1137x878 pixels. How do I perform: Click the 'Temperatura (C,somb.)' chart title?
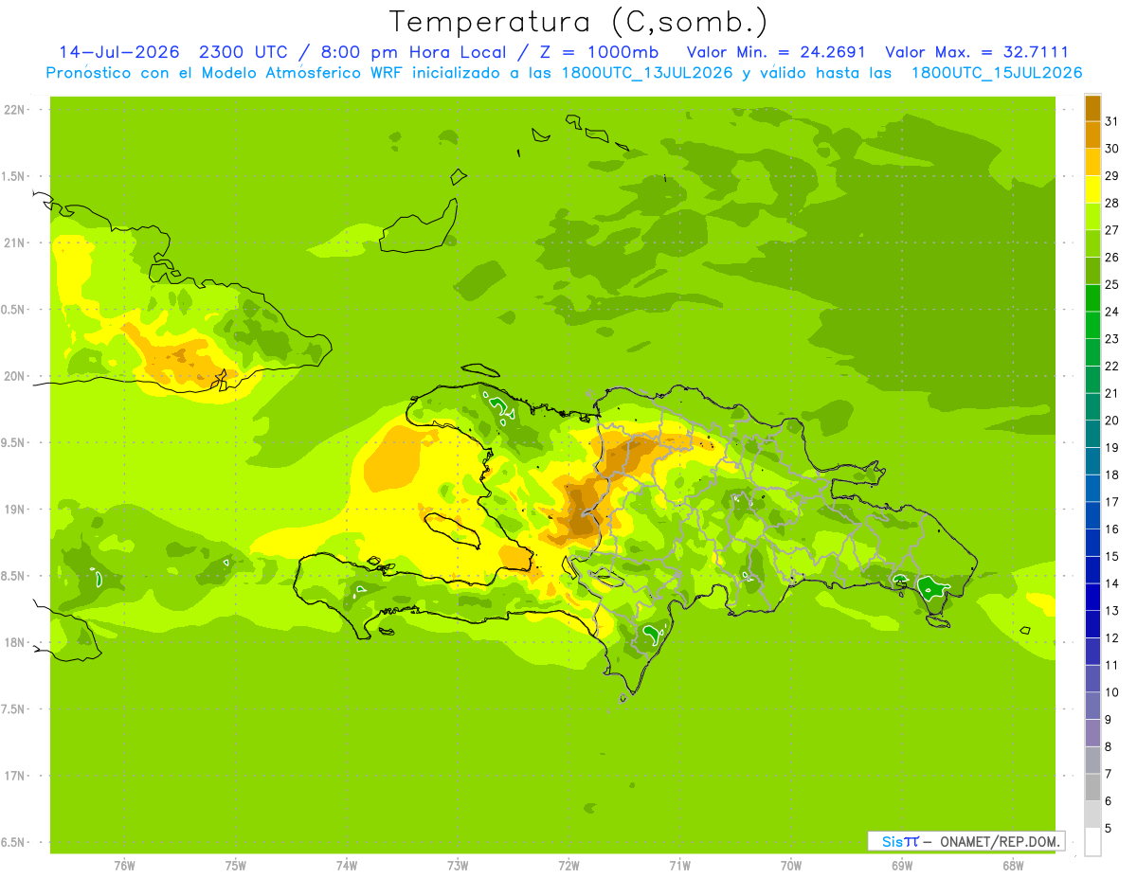(x=579, y=22)
